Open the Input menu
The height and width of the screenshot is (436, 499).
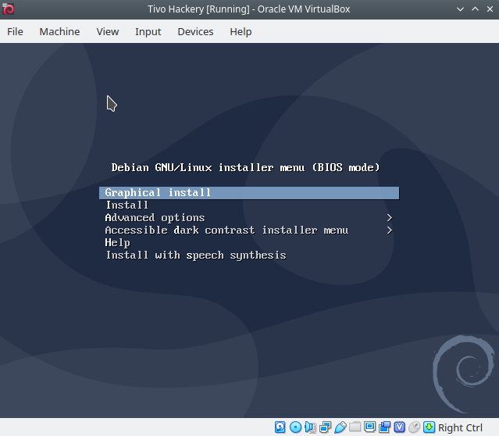[148, 31]
